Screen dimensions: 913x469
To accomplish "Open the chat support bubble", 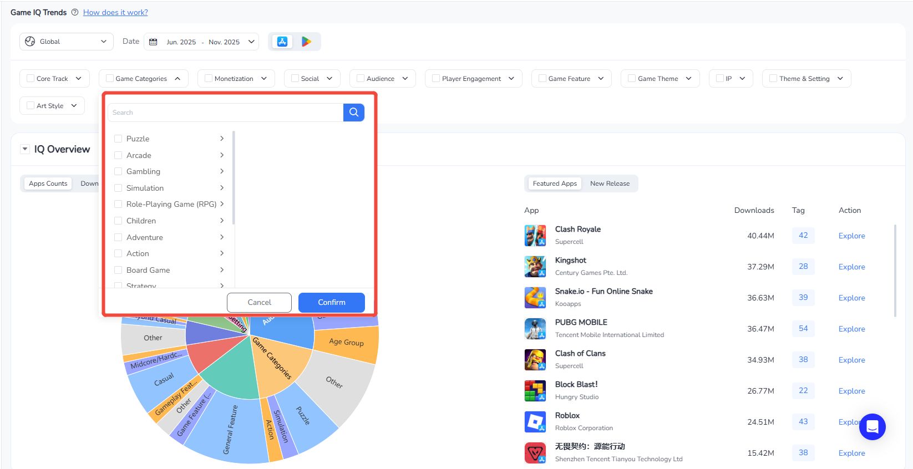I will [872, 427].
